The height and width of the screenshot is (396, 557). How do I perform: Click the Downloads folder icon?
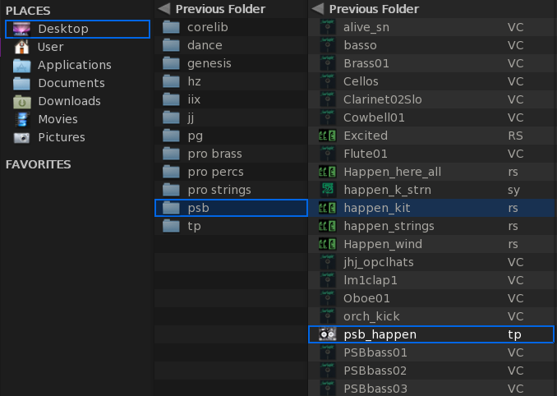click(x=22, y=101)
